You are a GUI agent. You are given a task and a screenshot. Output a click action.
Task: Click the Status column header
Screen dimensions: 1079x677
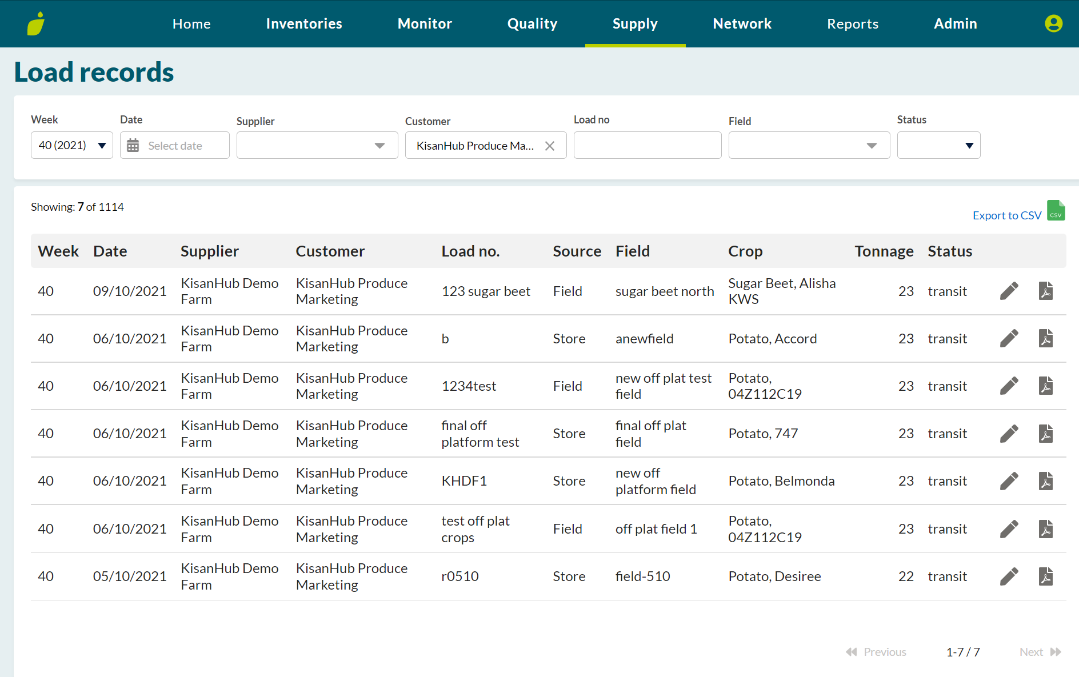[x=950, y=251]
